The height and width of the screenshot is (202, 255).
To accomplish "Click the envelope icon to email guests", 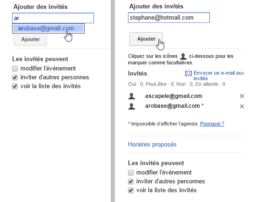I will [x=188, y=74].
